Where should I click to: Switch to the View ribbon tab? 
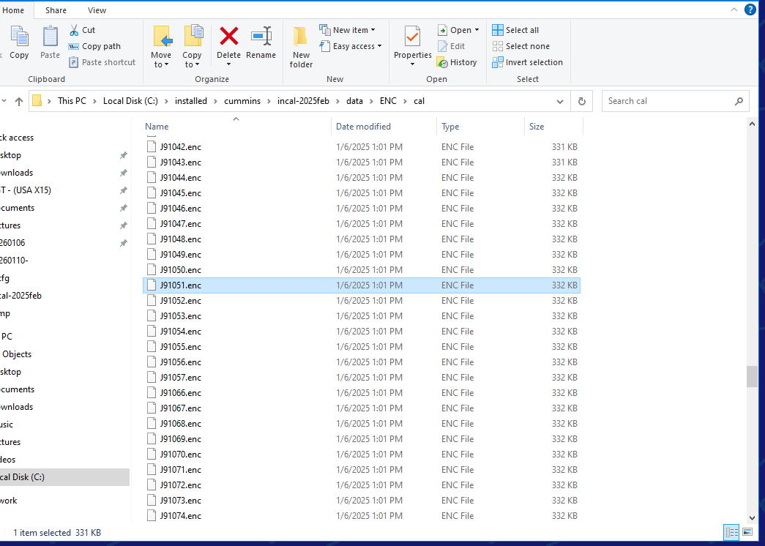coord(97,10)
